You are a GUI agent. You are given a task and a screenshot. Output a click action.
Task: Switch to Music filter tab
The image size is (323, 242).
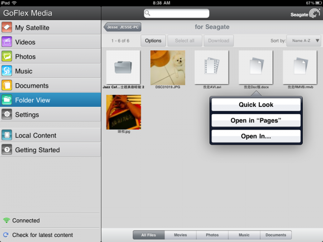pos(244,235)
